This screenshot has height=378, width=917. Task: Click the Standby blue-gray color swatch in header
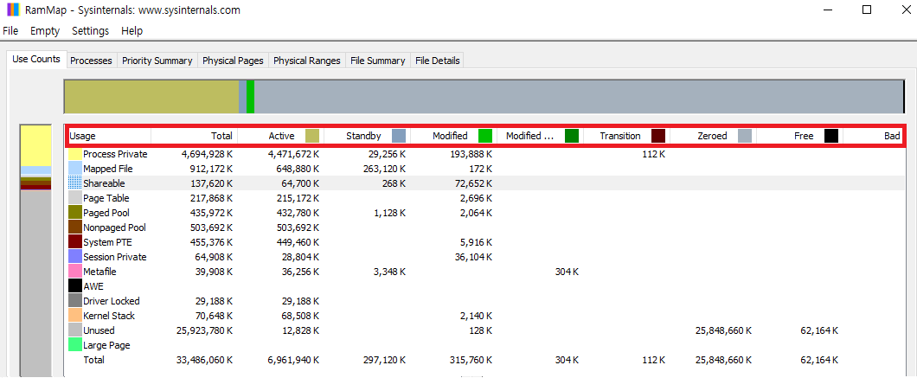click(399, 136)
